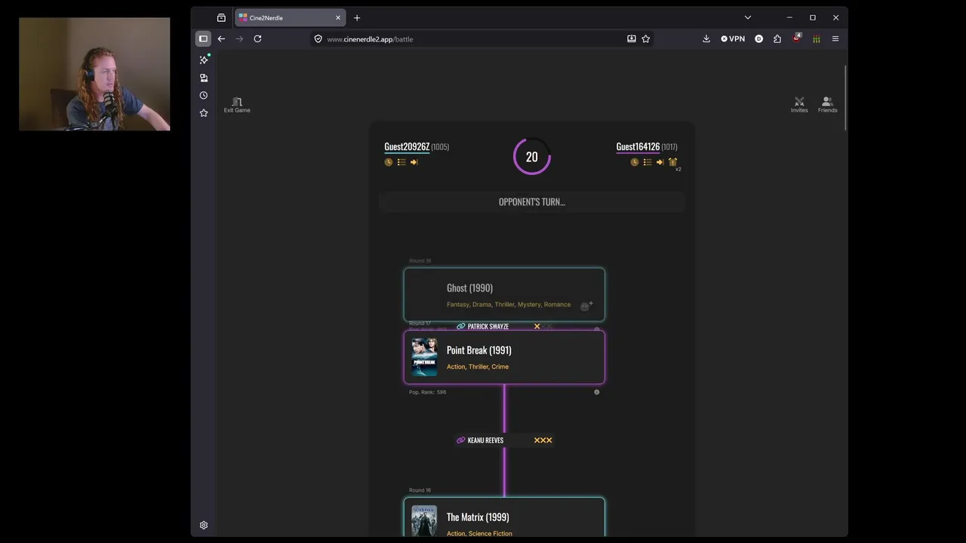Click the browser back arrow
966x543 pixels.
pos(221,38)
